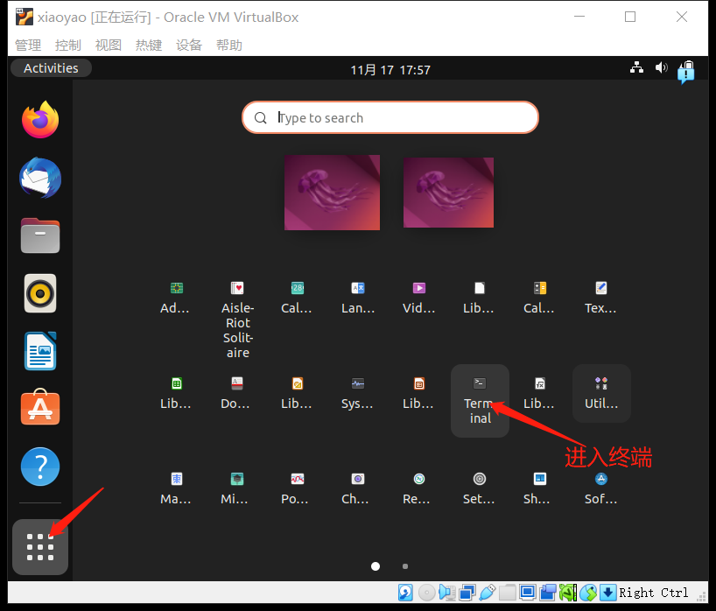Click the VirtualBox keyboard capture arrow icon
The height and width of the screenshot is (611, 716).
tap(607, 593)
